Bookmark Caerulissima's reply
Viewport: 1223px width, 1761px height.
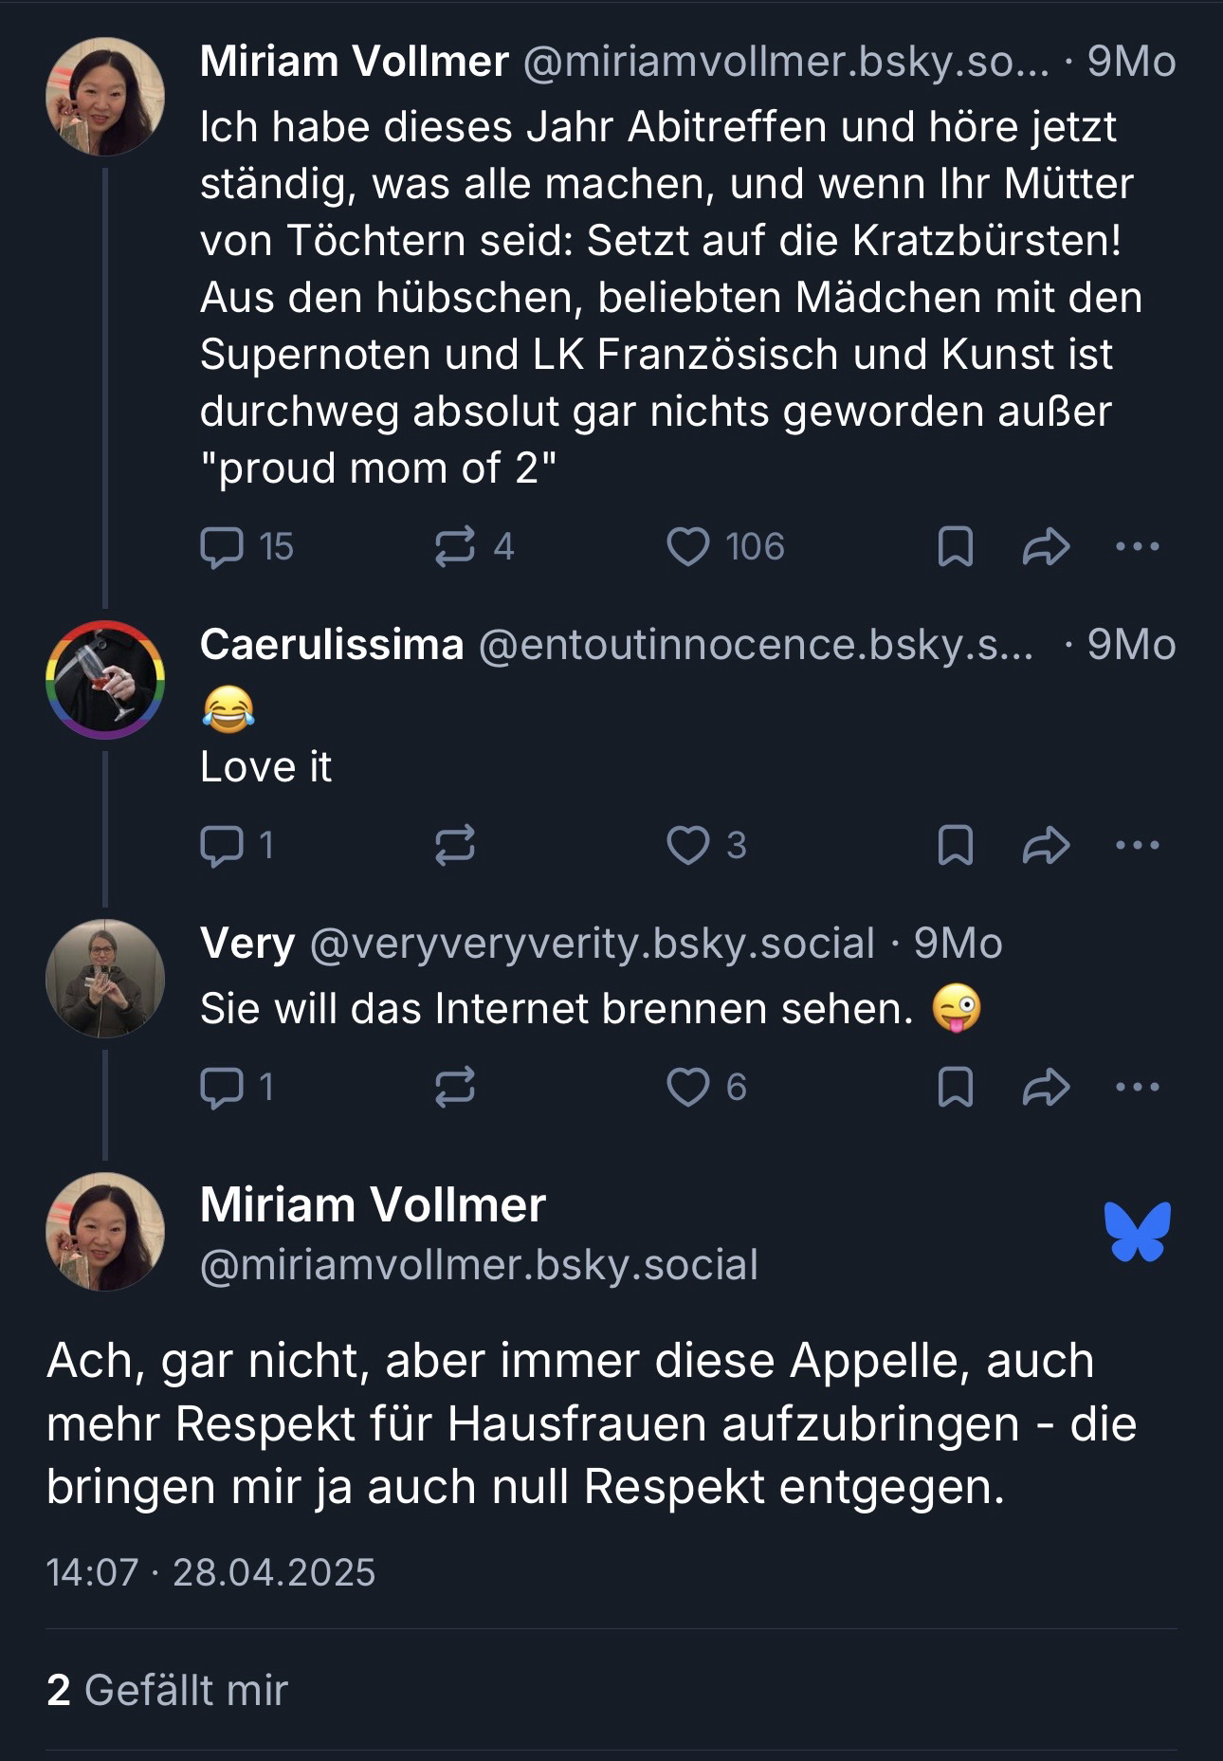955,845
